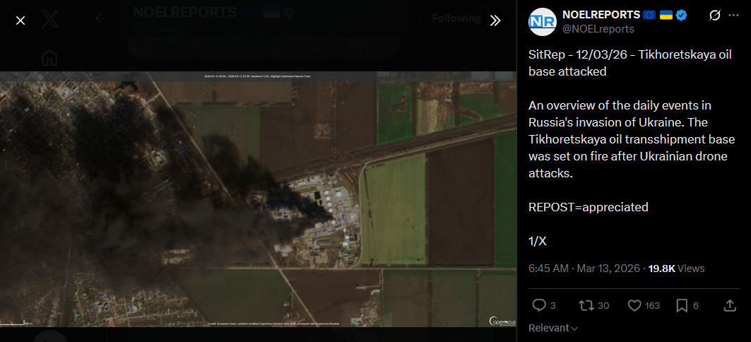This screenshot has width=751, height=342.
Task: Open the NOELREPORTS display name link
Action: pyautogui.click(x=601, y=15)
